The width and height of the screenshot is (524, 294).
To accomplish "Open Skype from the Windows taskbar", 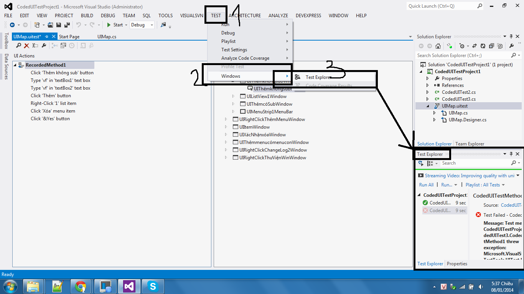I will (x=153, y=286).
